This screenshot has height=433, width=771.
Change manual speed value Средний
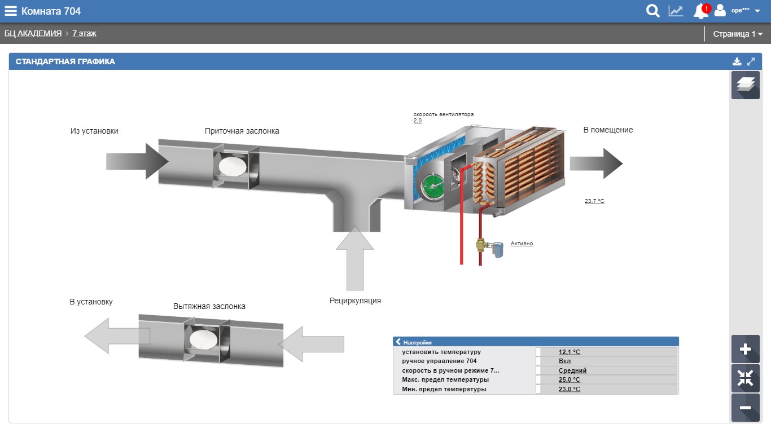click(572, 370)
